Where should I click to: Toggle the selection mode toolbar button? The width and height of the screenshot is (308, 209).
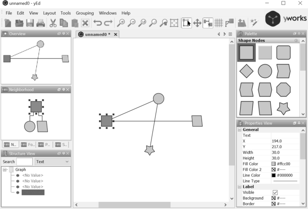187,23
